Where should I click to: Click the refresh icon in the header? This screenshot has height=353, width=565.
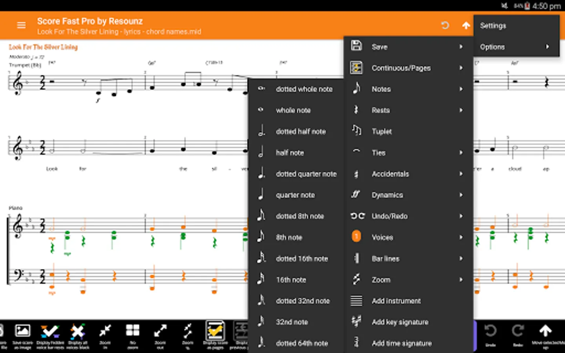[445, 25]
